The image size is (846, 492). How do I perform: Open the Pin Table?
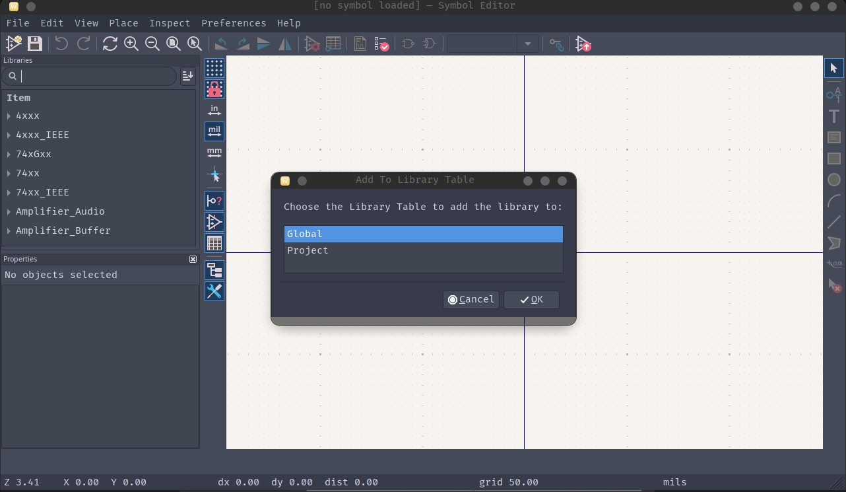333,44
